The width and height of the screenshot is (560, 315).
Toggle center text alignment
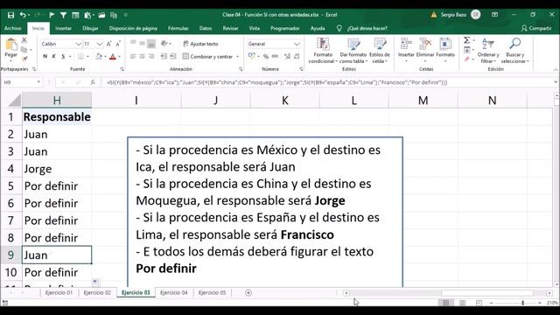click(x=142, y=56)
